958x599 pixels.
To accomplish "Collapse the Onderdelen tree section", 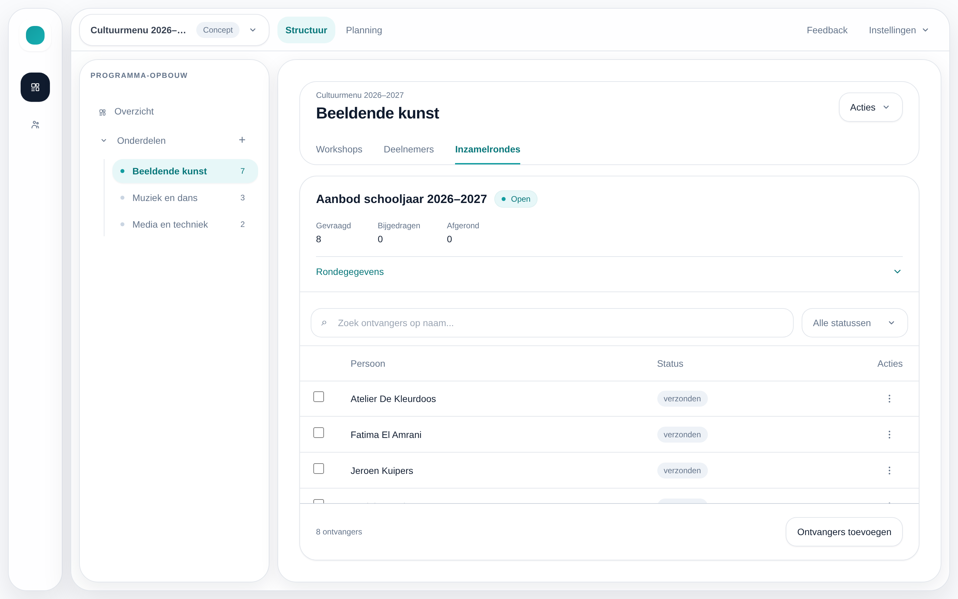I will [104, 141].
